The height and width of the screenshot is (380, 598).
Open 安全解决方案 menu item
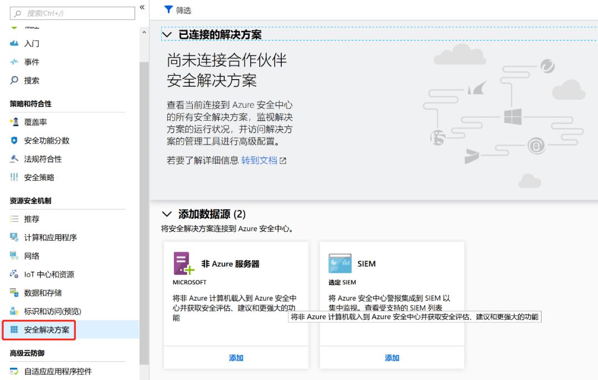[47, 330]
